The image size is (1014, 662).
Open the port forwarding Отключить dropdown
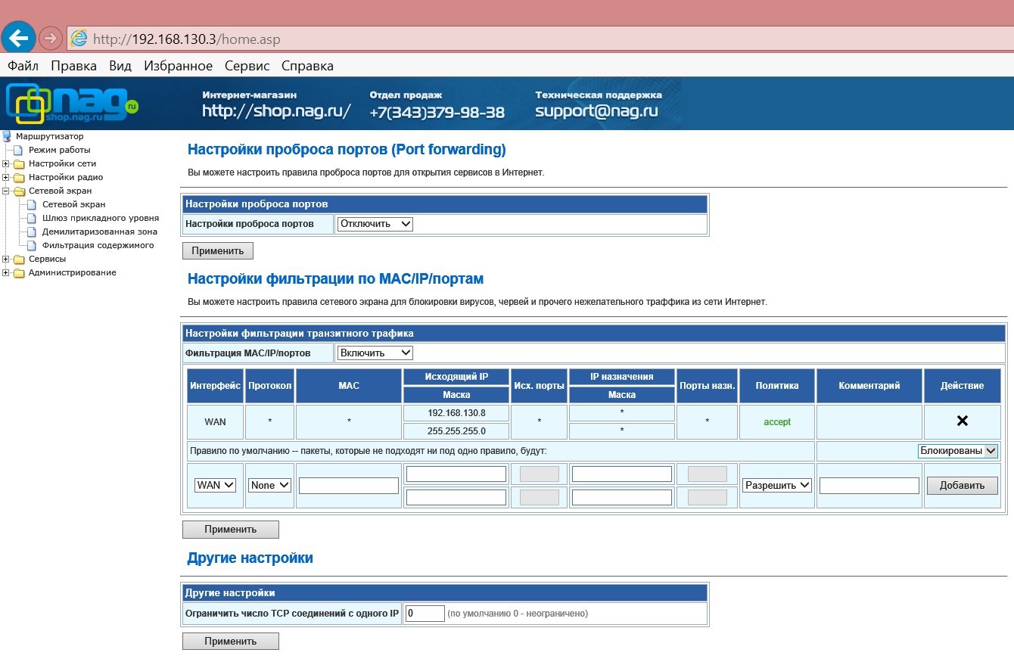tap(375, 224)
